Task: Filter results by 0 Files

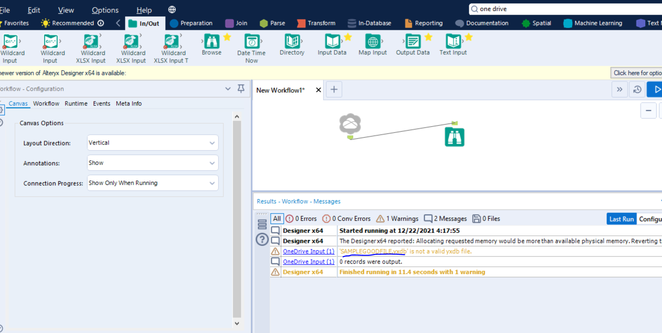Action: [486, 218]
